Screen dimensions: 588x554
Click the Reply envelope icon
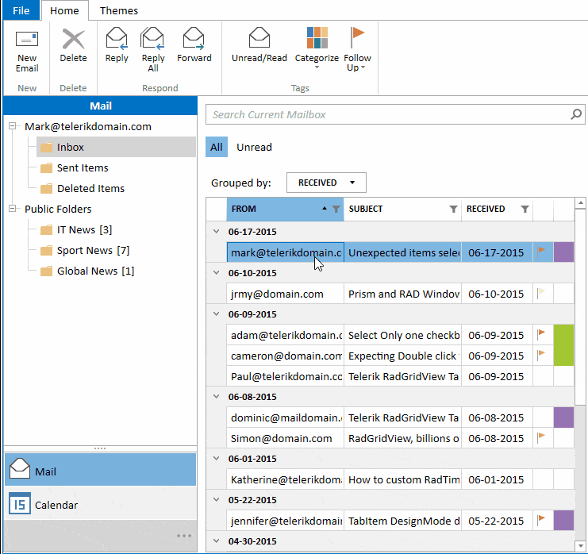[x=117, y=38]
